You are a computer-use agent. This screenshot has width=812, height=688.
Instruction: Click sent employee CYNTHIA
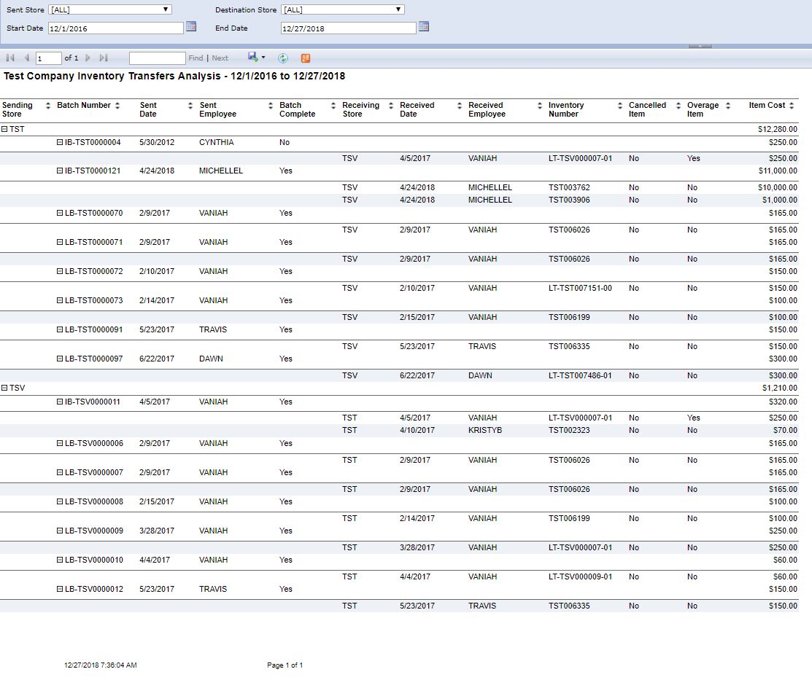tap(217, 142)
